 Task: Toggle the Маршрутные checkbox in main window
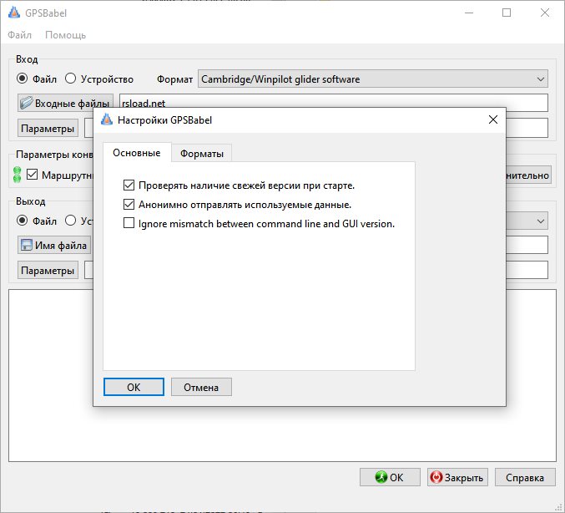(32, 175)
